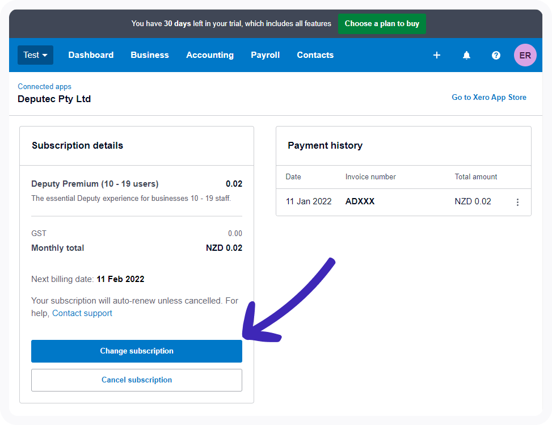Screen dimensions: 552x425
Task: Click the Invoice number column header
Action: [x=370, y=177]
